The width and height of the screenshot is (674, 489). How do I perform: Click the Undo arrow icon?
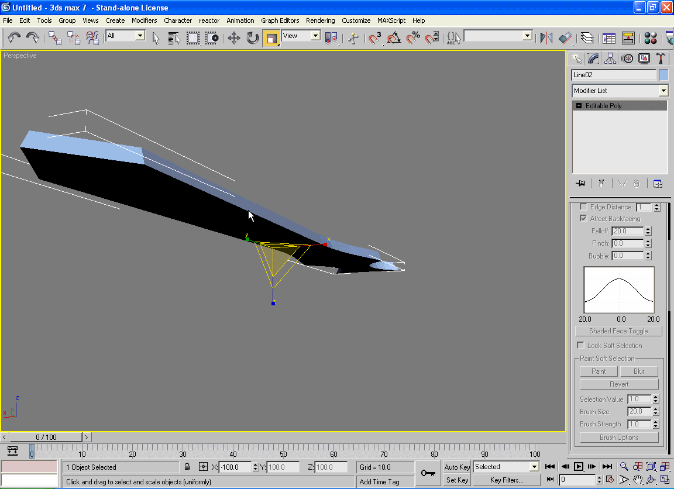point(15,38)
